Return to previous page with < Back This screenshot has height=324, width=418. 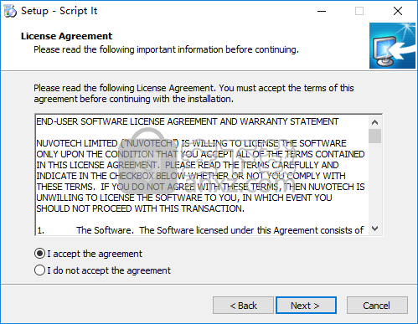[x=243, y=306]
